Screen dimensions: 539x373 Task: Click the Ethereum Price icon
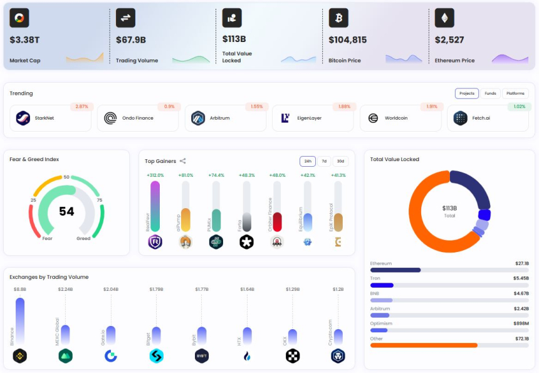444,18
